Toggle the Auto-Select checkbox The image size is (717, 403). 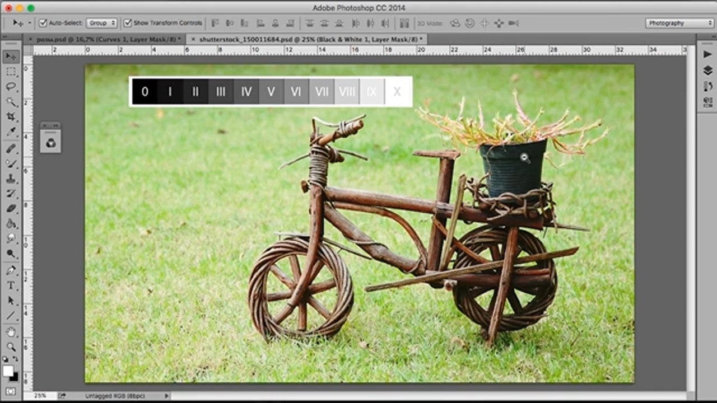(43, 23)
